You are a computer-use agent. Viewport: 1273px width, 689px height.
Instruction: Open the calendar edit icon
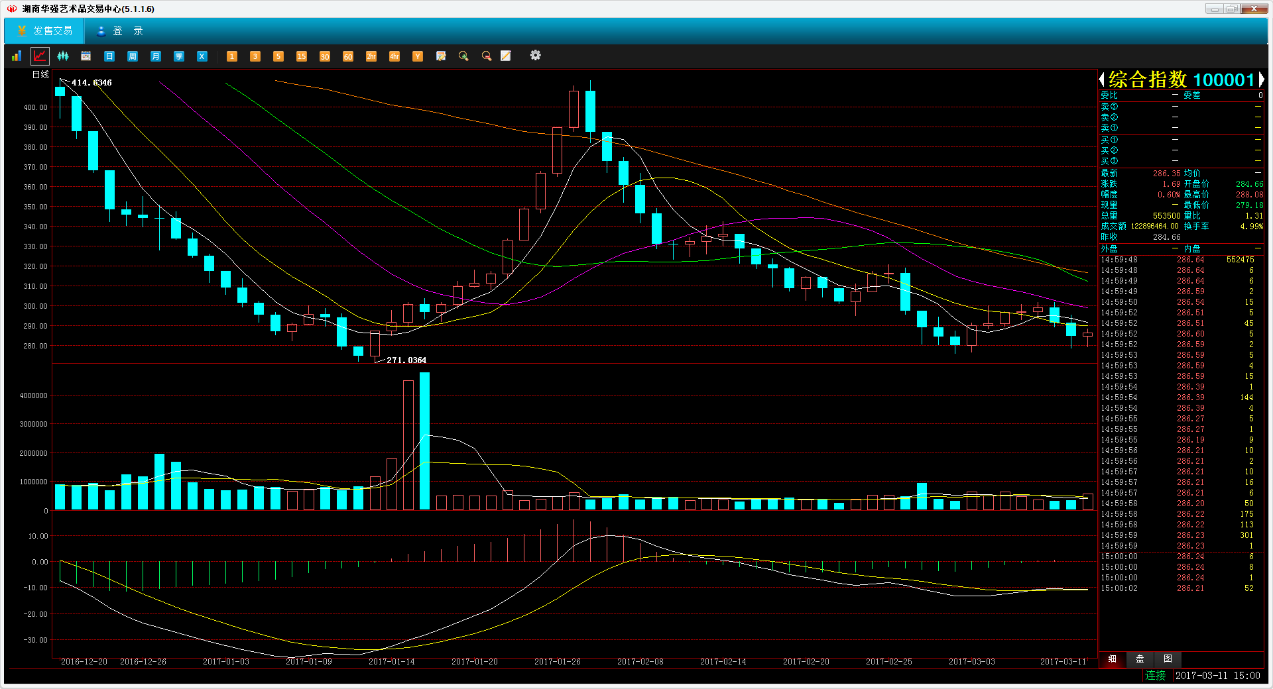coord(441,56)
